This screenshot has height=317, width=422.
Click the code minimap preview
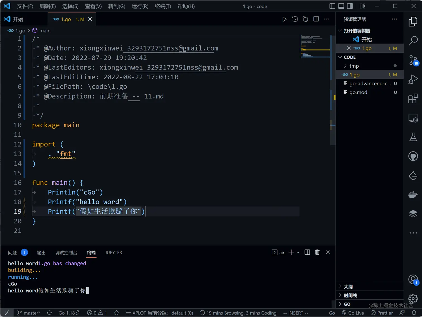coord(315,47)
